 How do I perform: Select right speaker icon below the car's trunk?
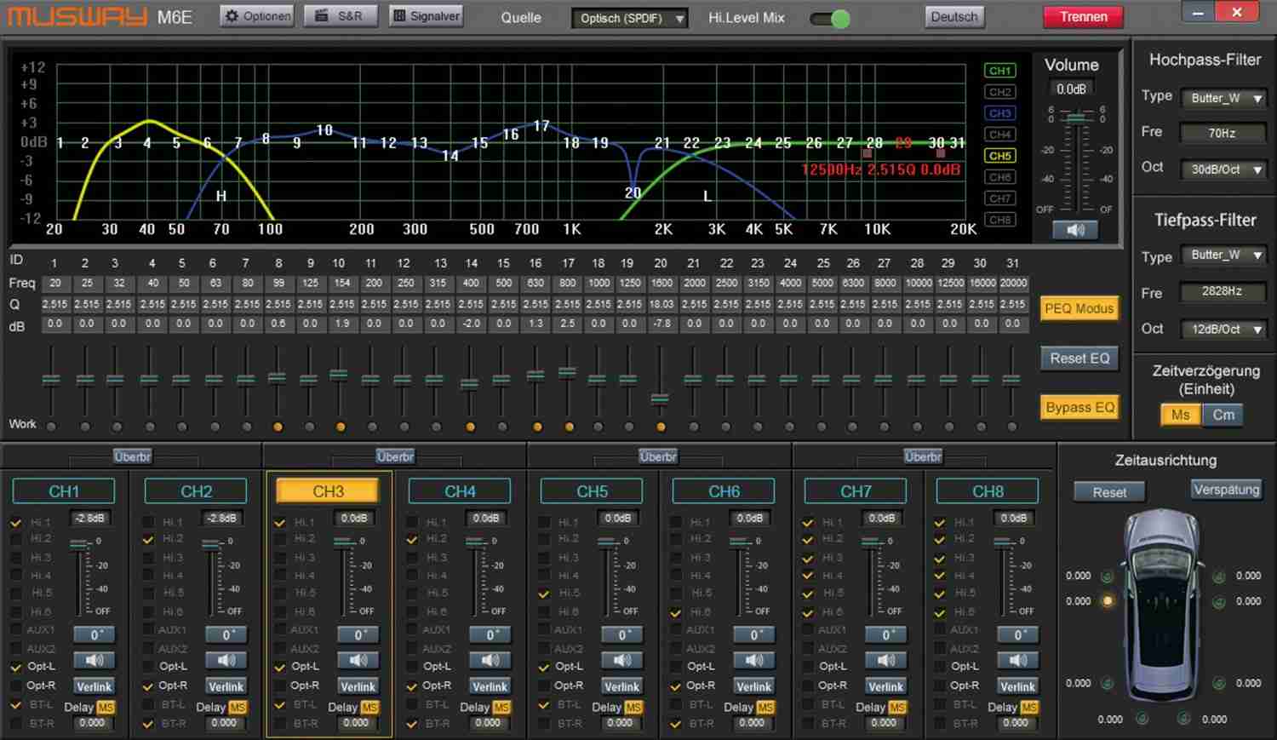[1183, 719]
